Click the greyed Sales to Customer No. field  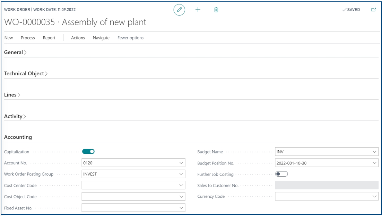tap(327, 185)
